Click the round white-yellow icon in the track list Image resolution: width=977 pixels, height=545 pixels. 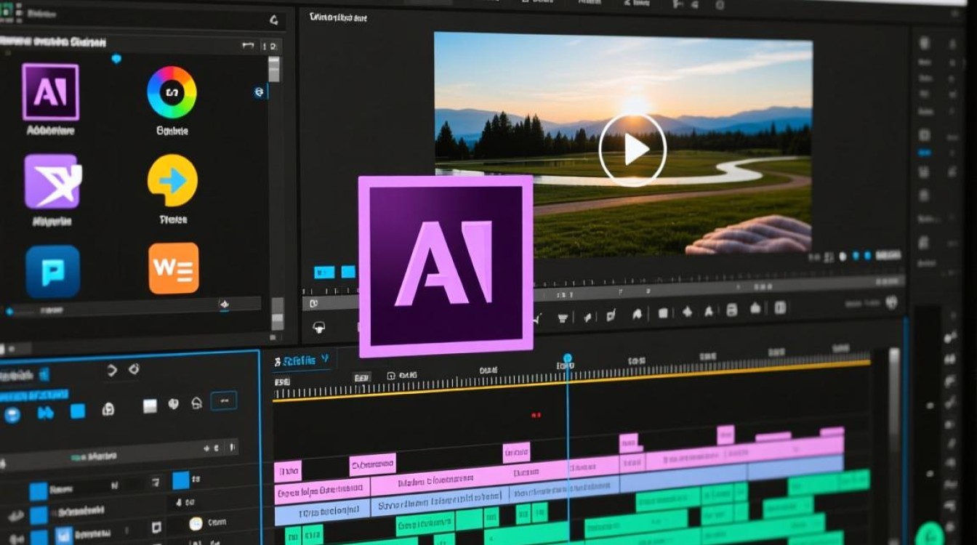pyautogui.click(x=195, y=523)
